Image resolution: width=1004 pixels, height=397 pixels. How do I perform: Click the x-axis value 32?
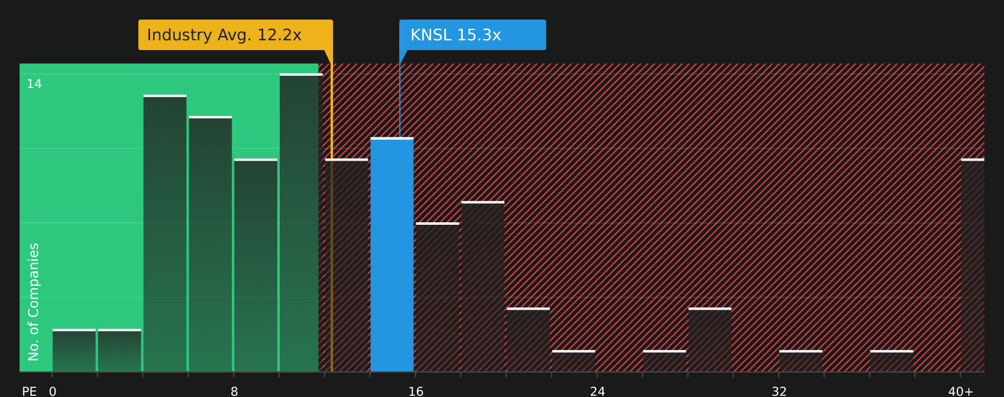[x=779, y=392]
